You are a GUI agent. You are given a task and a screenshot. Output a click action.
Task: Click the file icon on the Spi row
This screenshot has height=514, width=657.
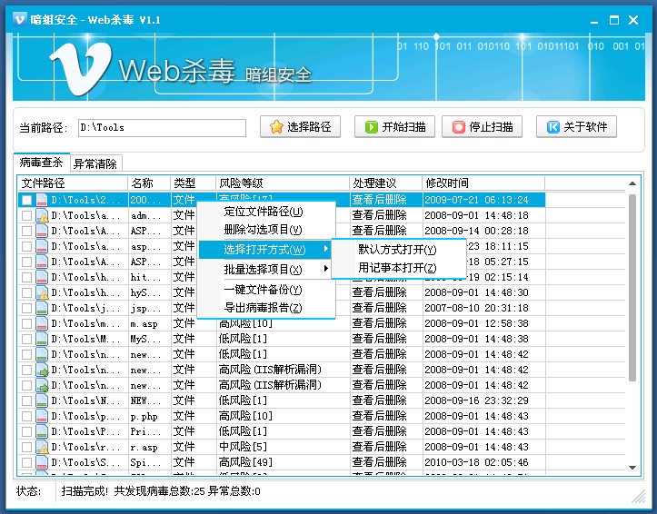[x=42, y=463]
